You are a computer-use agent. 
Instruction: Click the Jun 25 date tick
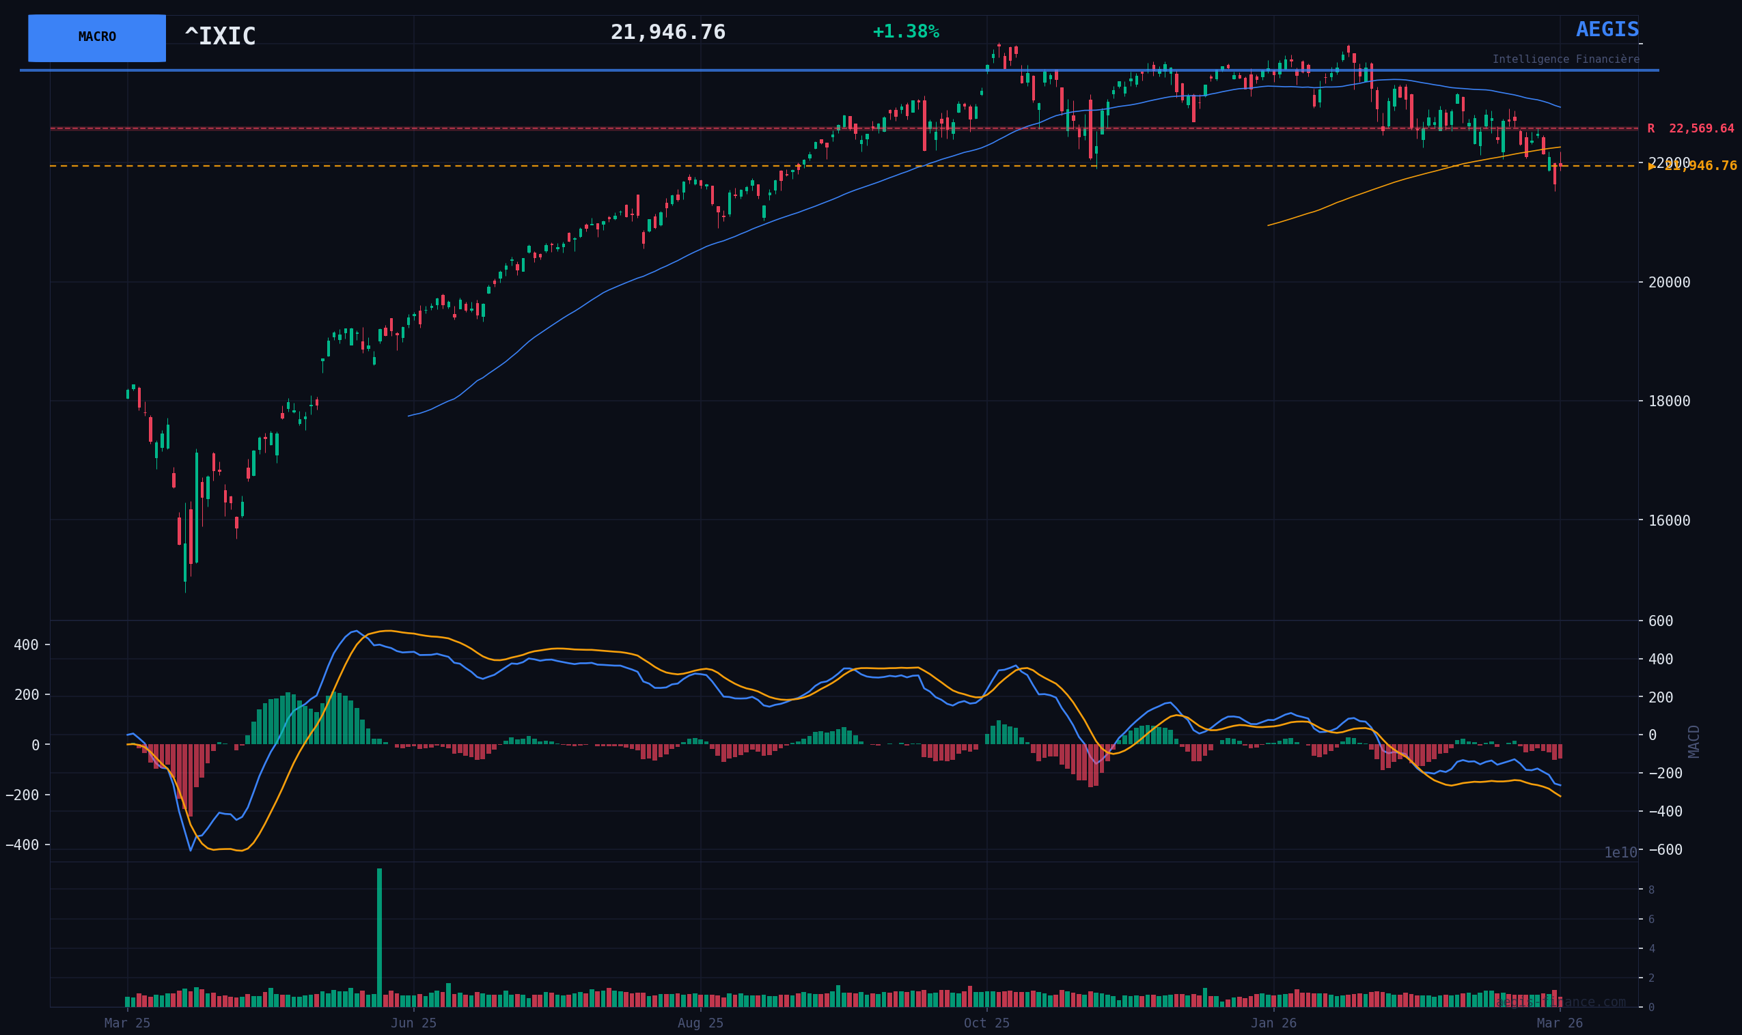(x=414, y=1023)
